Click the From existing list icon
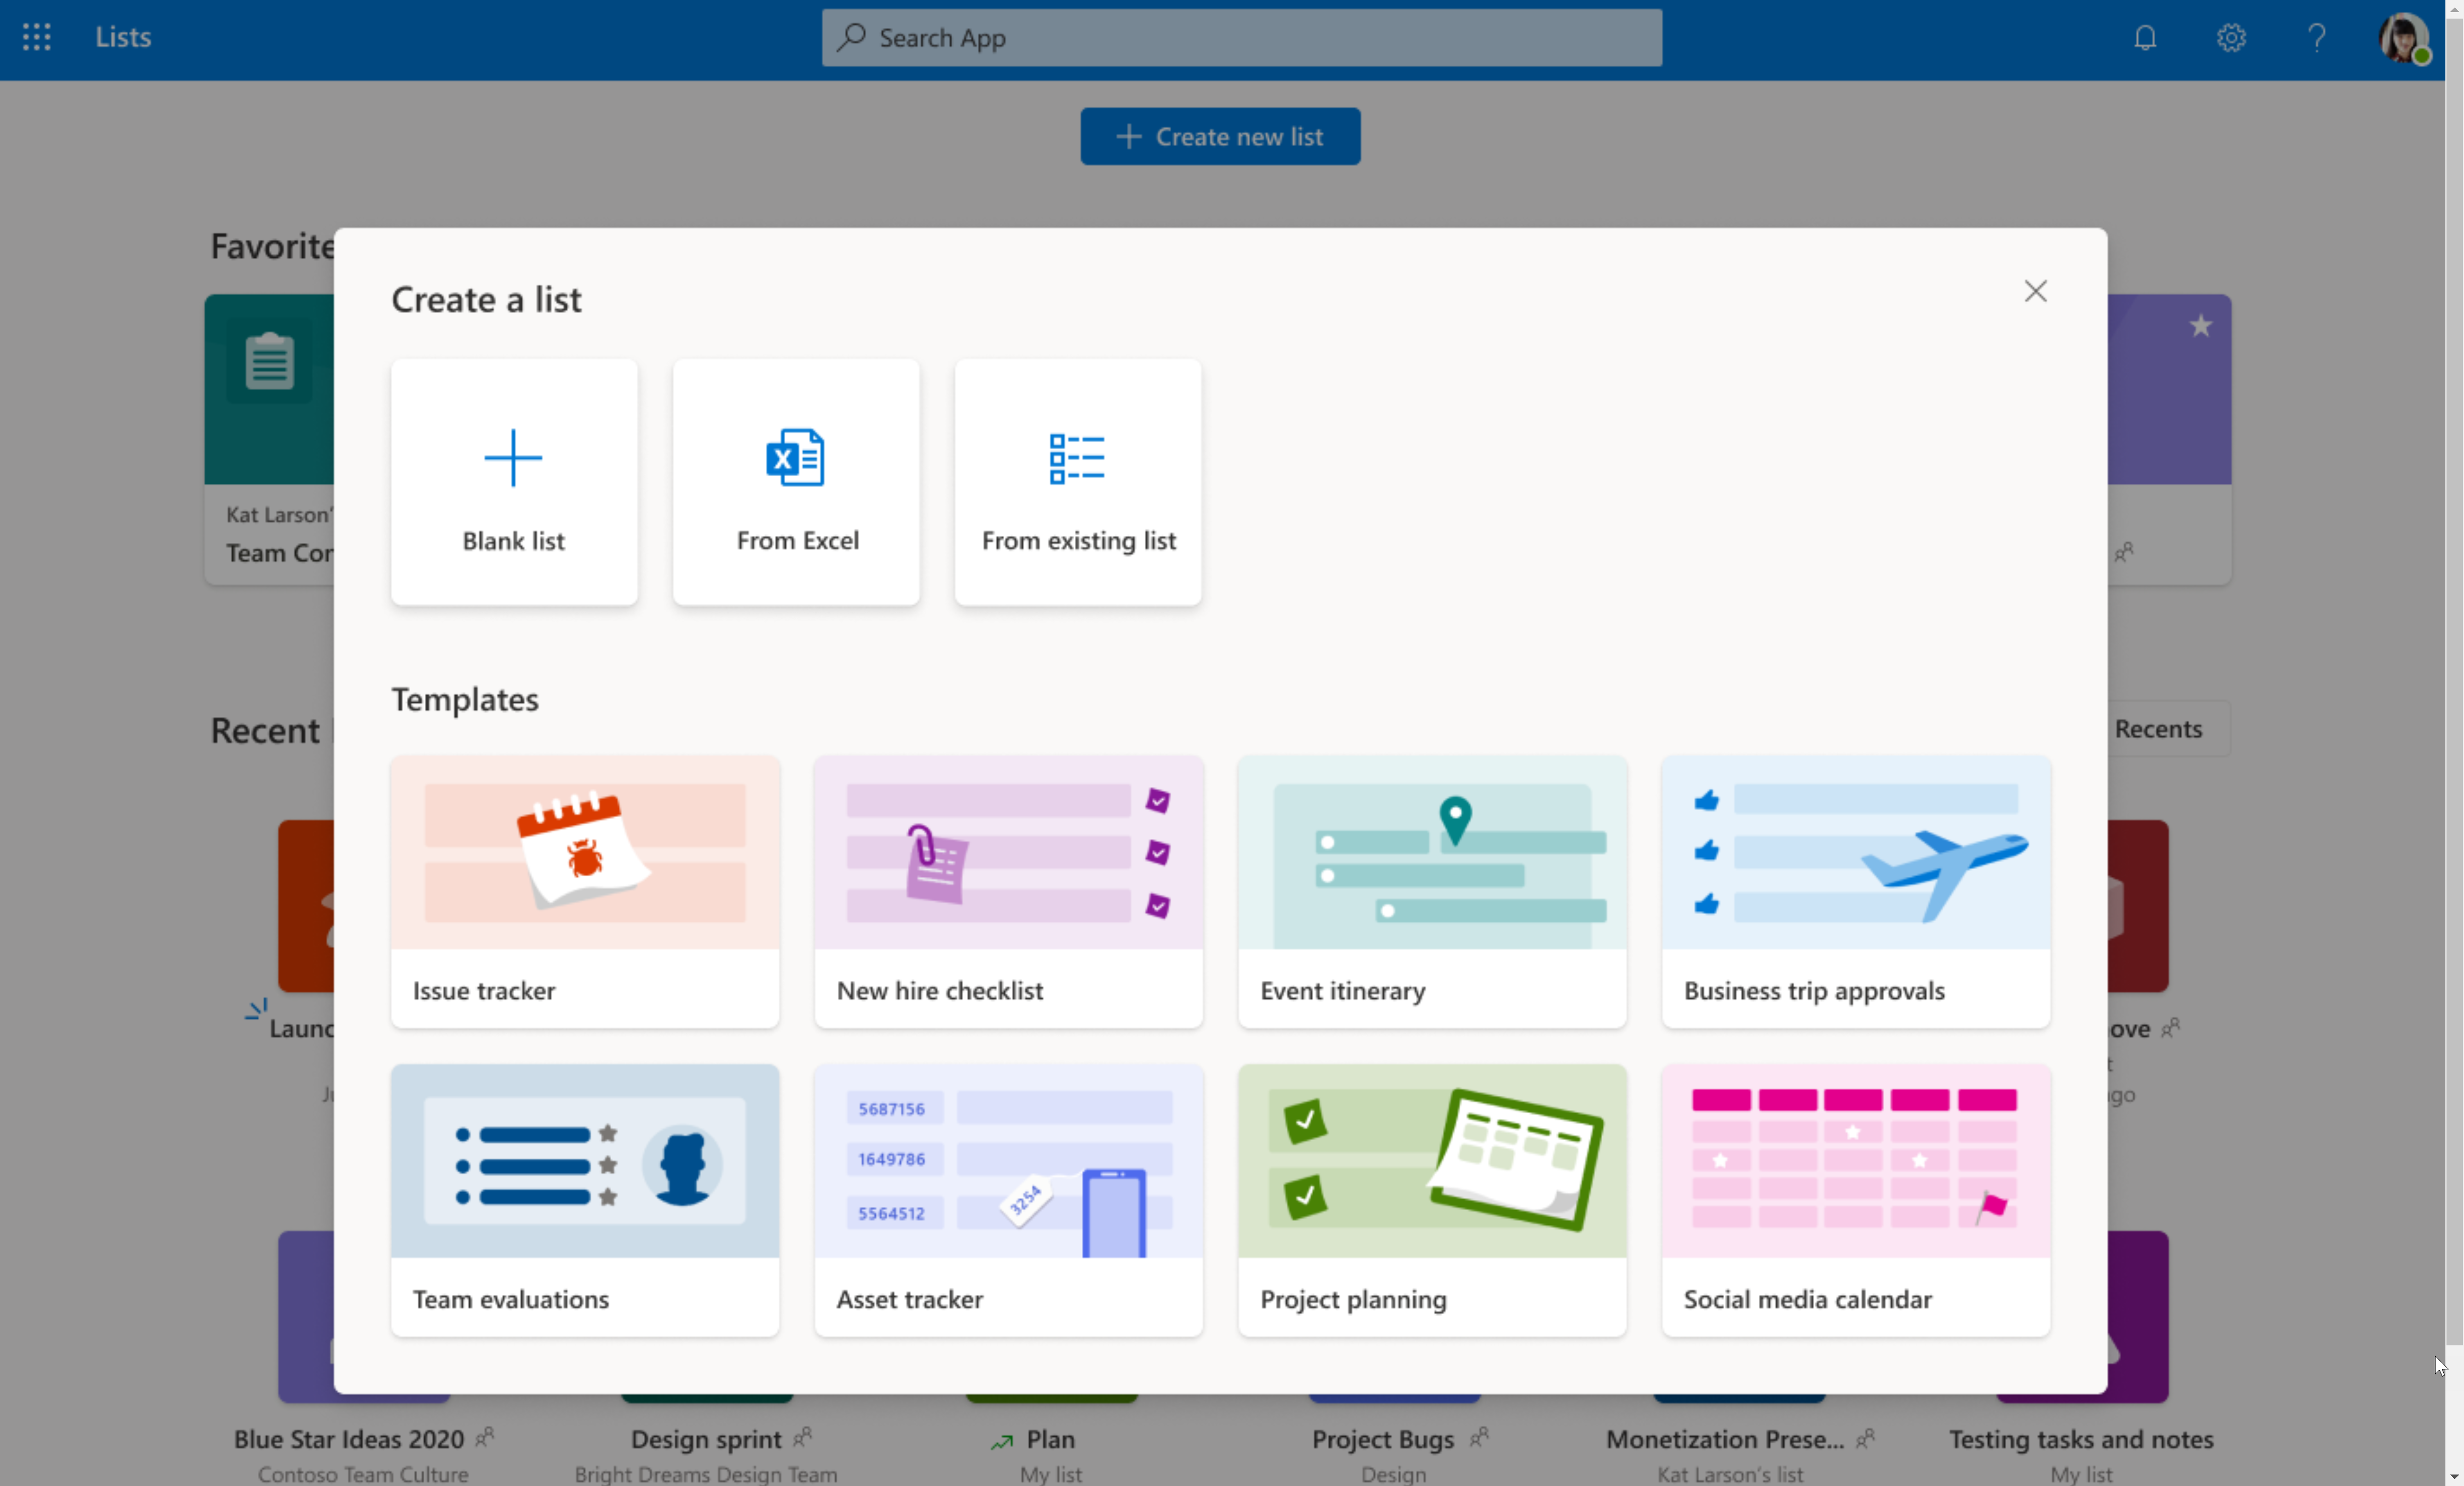 coord(1077,461)
